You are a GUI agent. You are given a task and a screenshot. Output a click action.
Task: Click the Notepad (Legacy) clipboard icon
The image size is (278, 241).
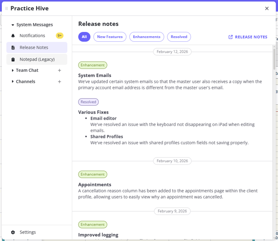13,59
